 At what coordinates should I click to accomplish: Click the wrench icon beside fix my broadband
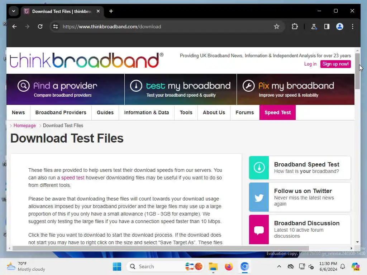point(248,86)
